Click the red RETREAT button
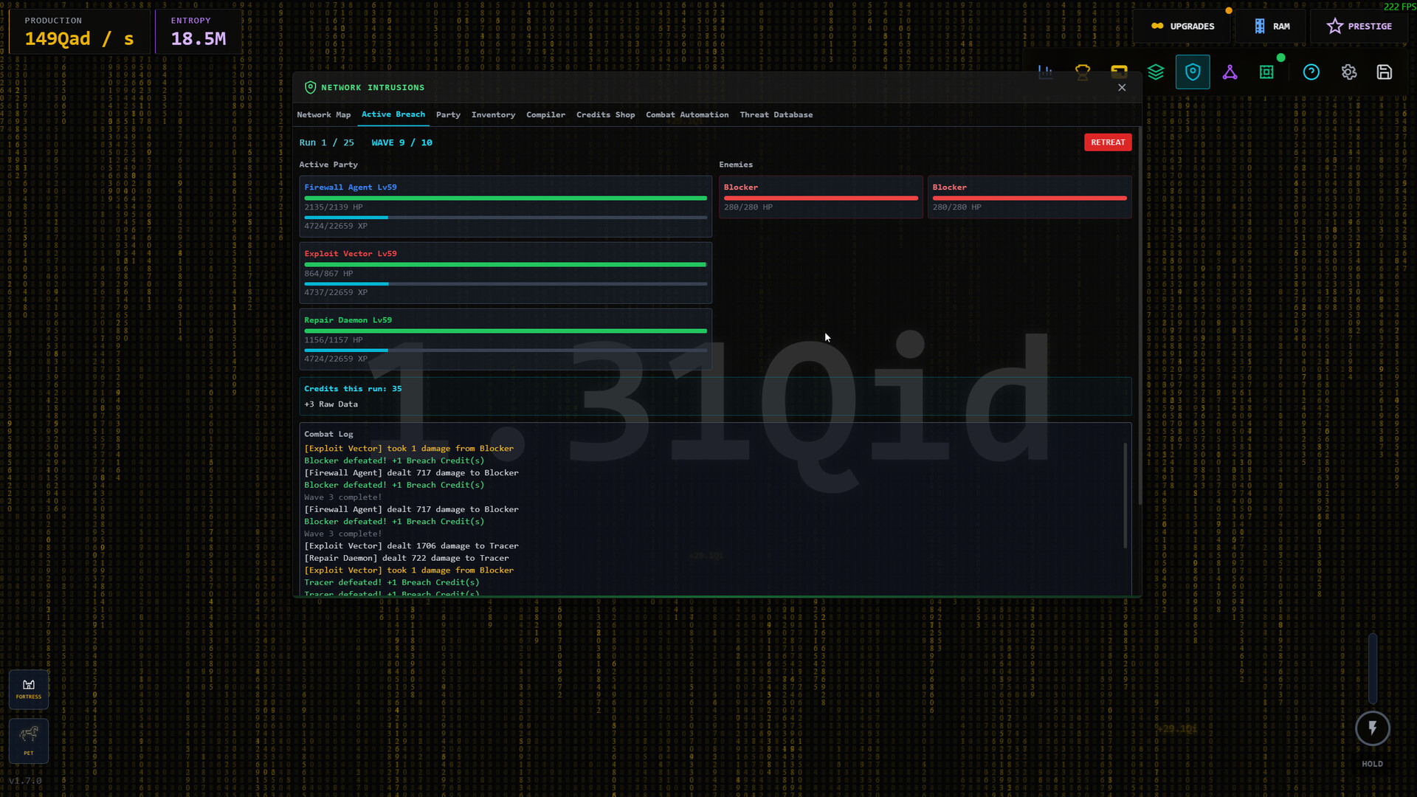The image size is (1417, 797). [1107, 142]
